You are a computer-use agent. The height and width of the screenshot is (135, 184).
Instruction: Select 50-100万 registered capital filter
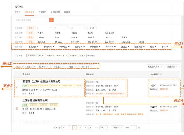pos(75,42)
